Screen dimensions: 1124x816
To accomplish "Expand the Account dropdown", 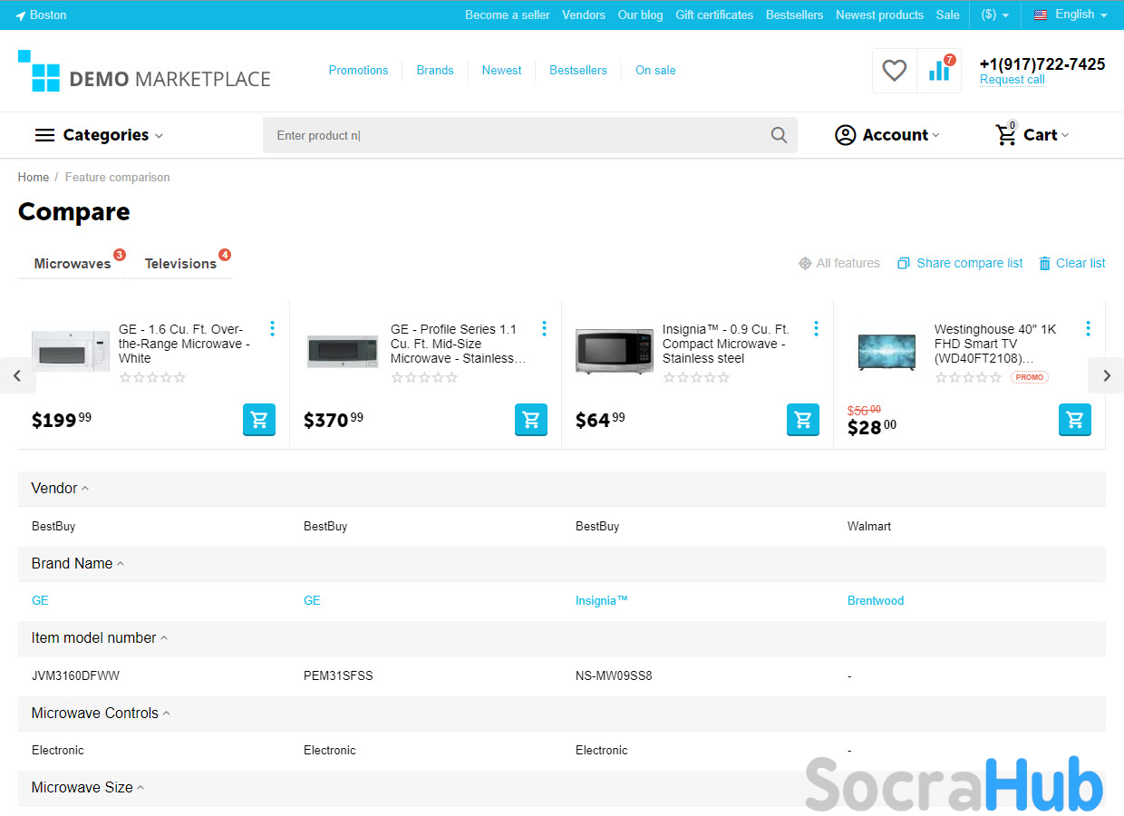I will pos(887,135).
